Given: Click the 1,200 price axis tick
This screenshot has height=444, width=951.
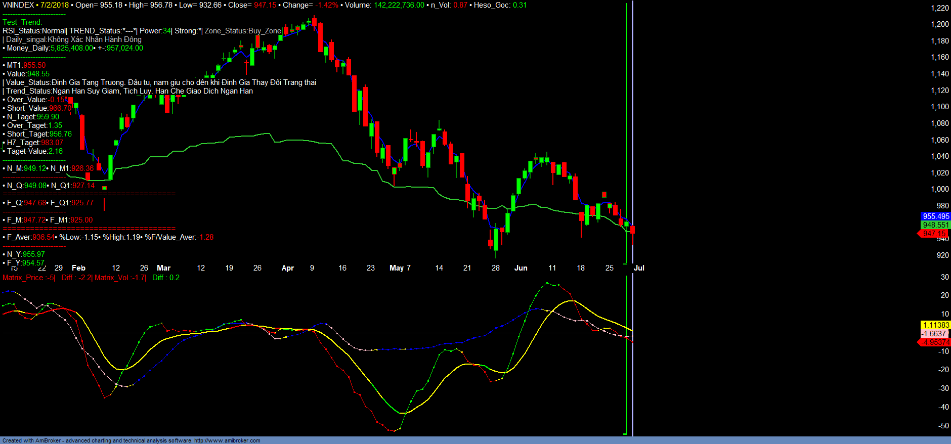Looking at the screenshot, I should pos(939,24).
